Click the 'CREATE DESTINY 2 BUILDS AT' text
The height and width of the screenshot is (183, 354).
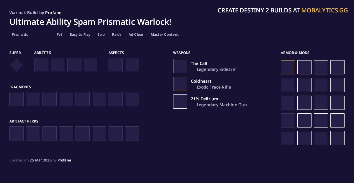pos(259,10)
